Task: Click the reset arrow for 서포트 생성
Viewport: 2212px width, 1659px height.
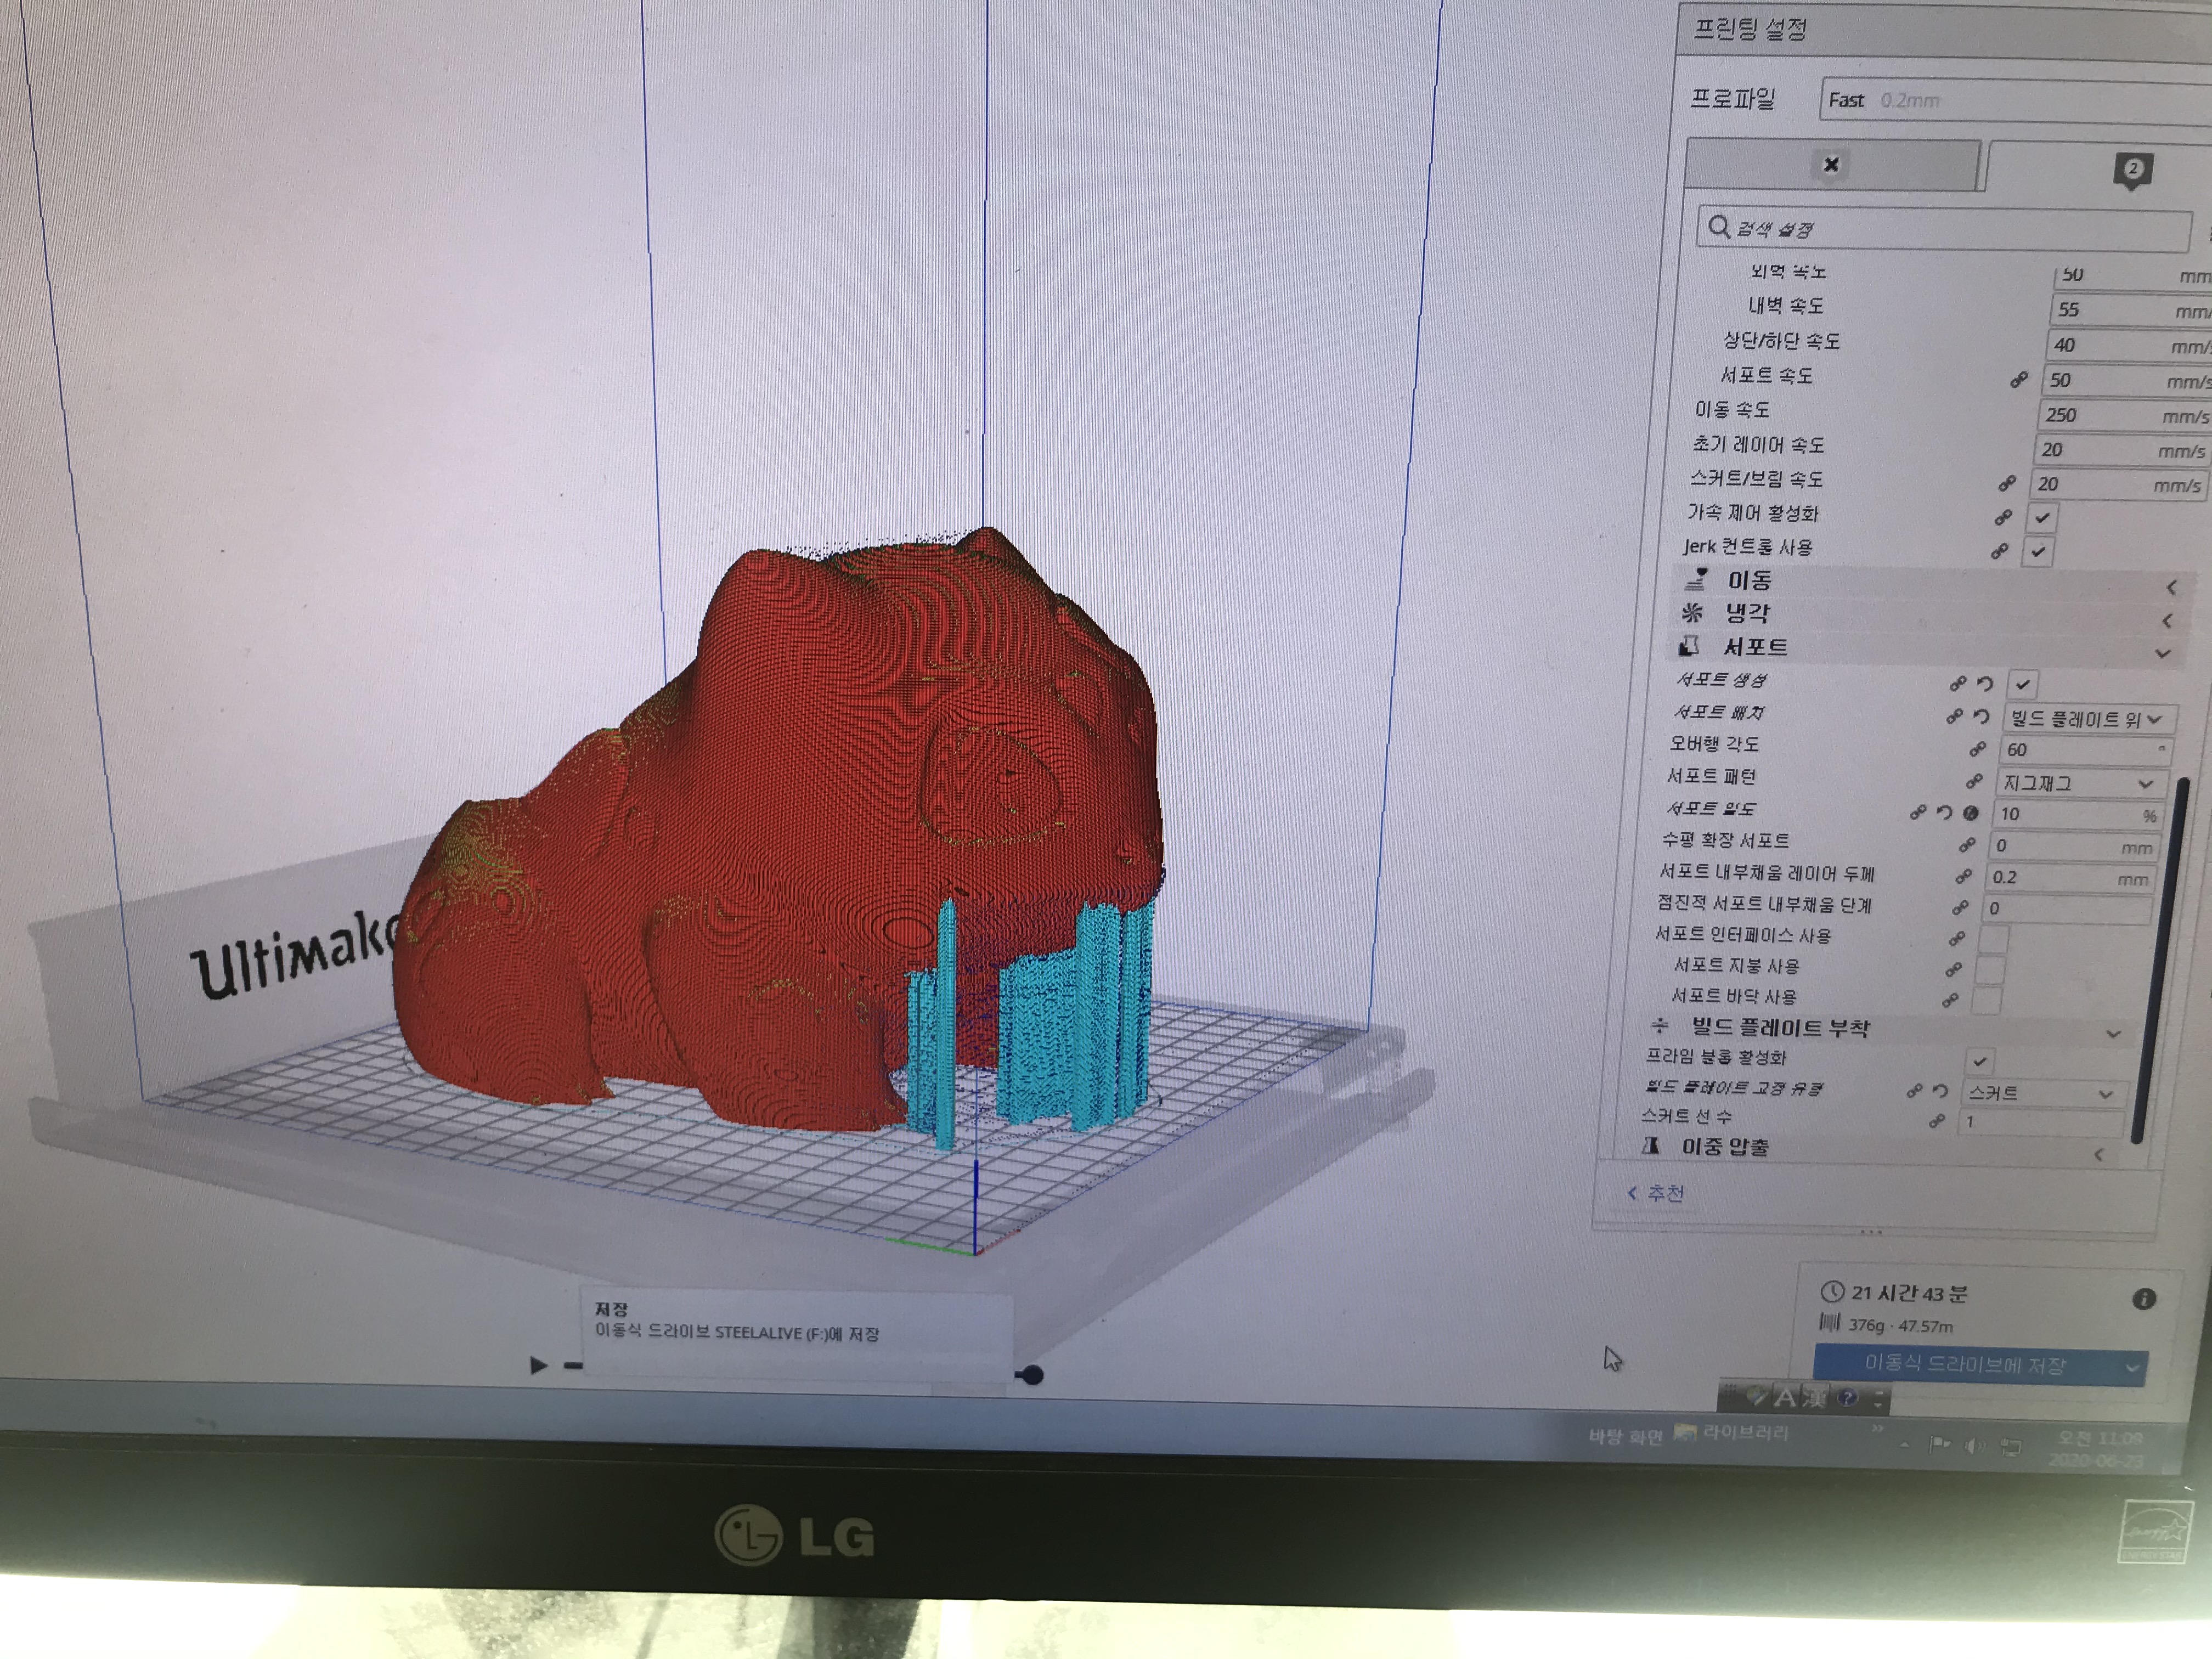Action: 1986,684
